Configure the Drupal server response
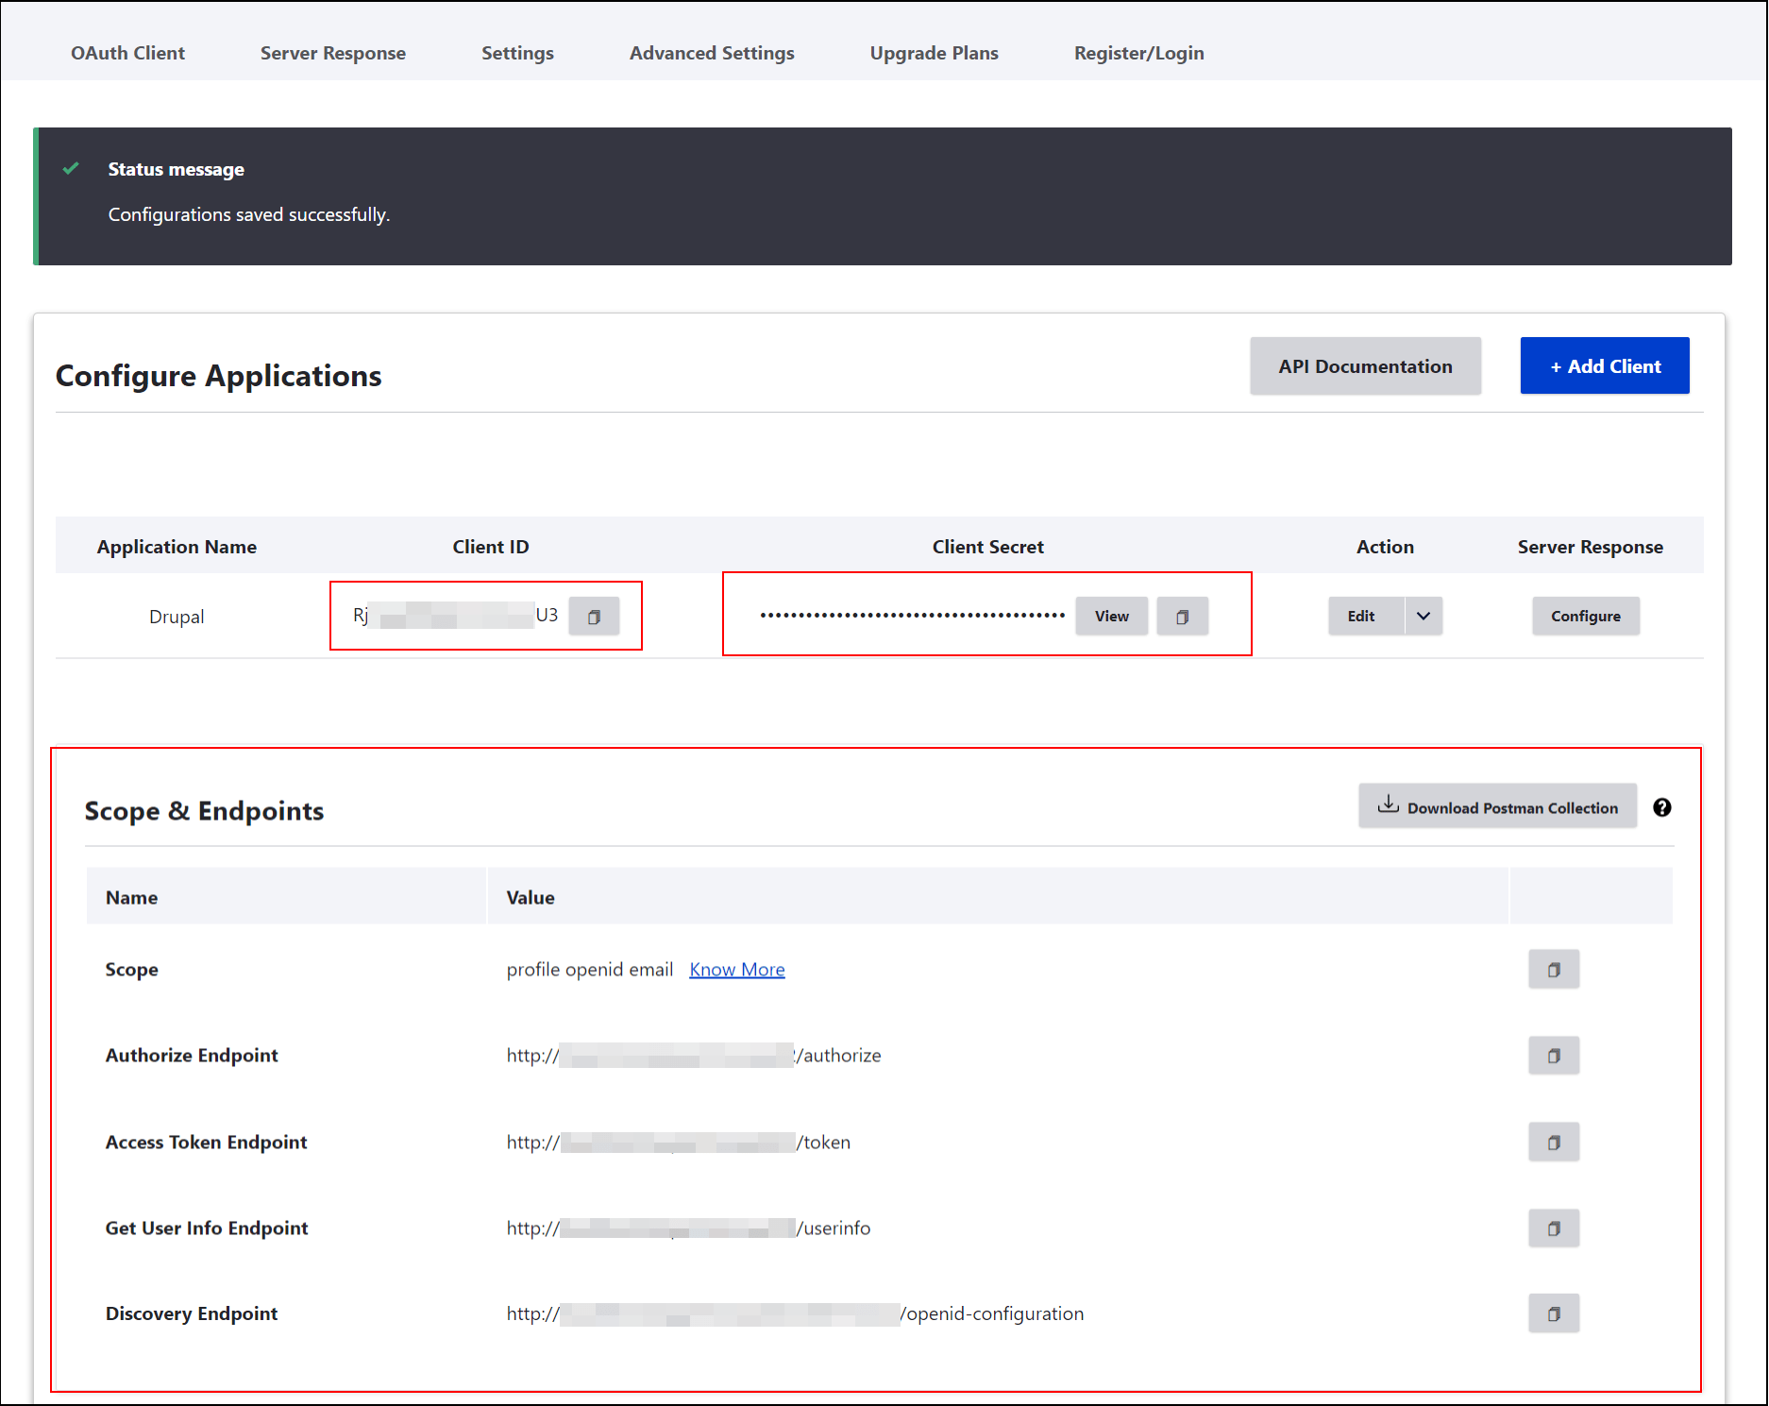Image resolution: width=1769 pixels, height=1406 pixels. point(1585,616)
